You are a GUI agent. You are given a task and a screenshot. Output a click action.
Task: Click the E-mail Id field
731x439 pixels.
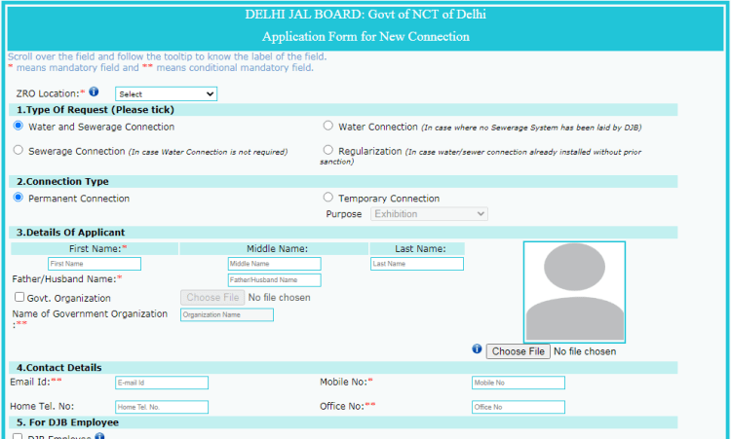coord(162,383)
